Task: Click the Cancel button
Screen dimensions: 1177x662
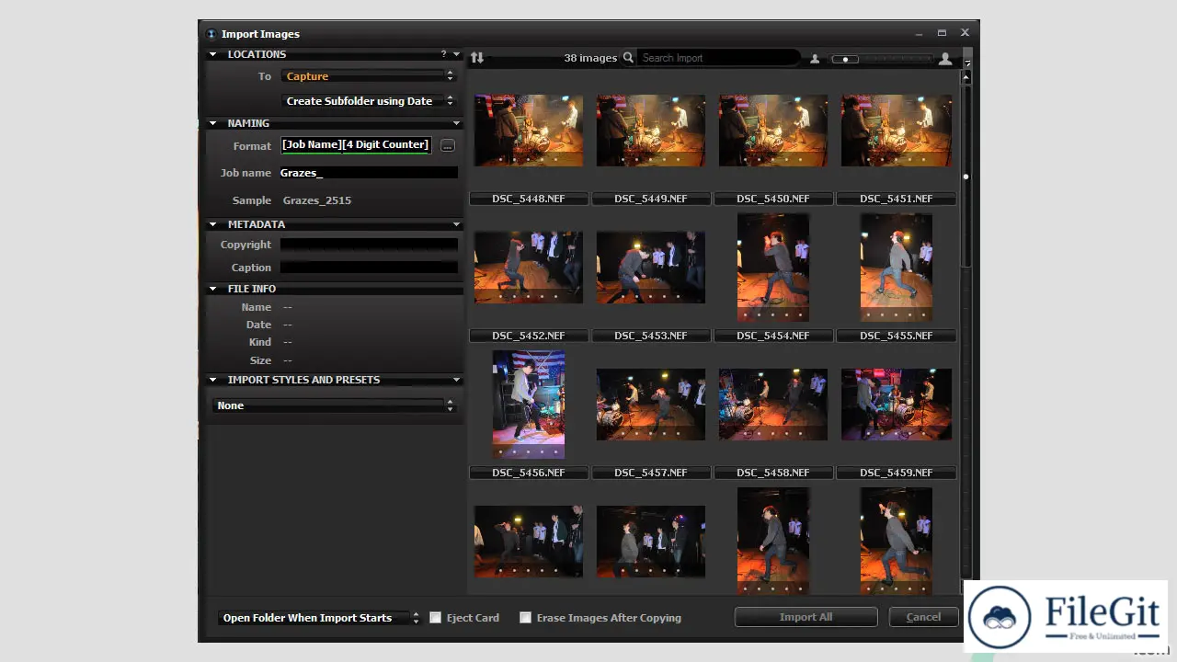Action: click(x=923, y=617)
